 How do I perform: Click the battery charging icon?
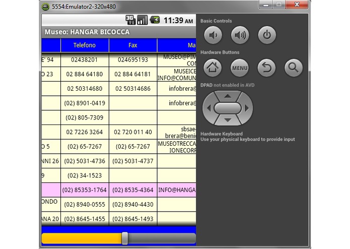coord(155,20)
